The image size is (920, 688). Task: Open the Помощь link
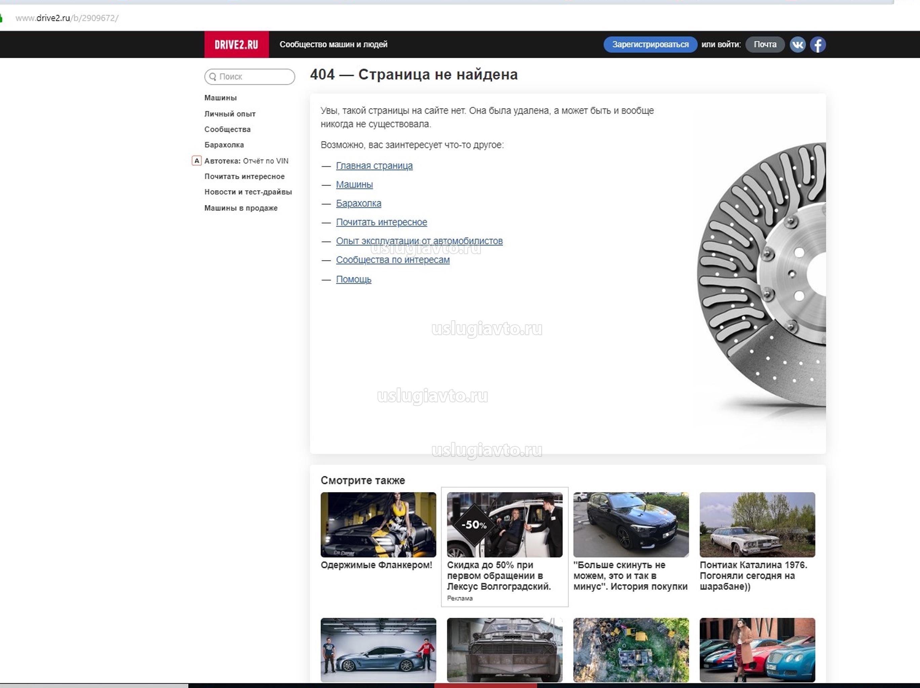(353, 279)
